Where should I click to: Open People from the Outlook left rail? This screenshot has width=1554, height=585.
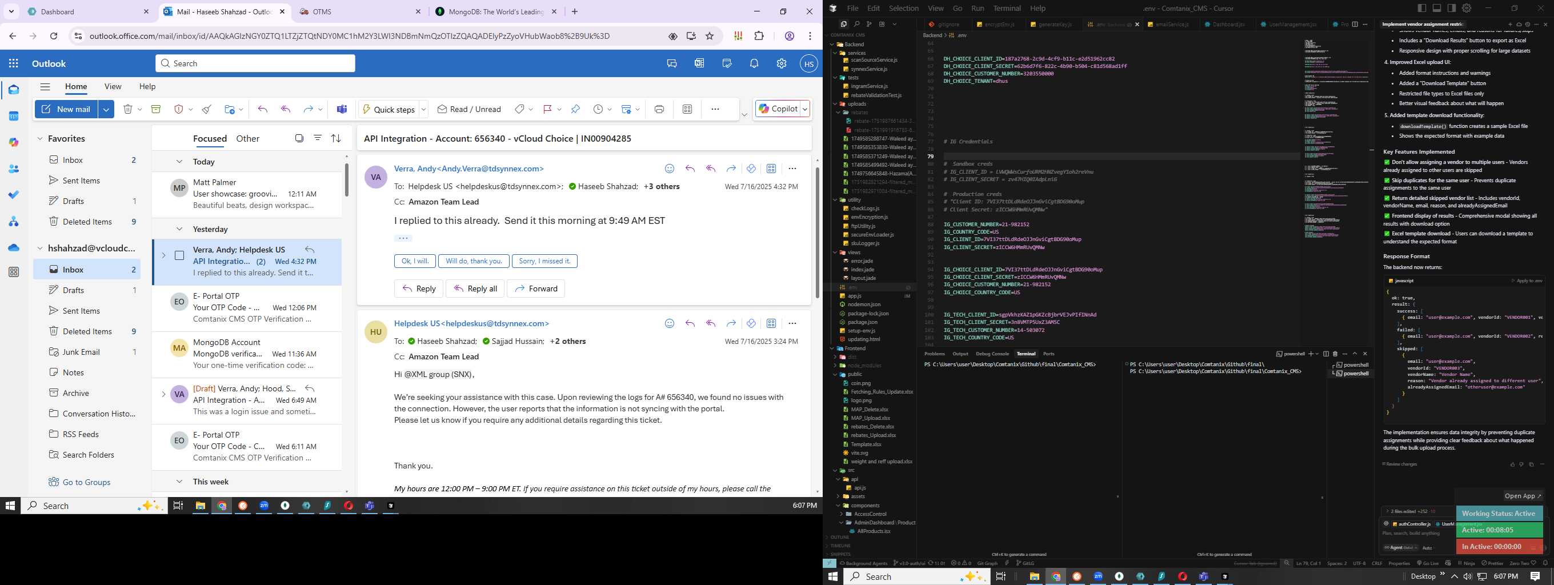coord(14,169)
